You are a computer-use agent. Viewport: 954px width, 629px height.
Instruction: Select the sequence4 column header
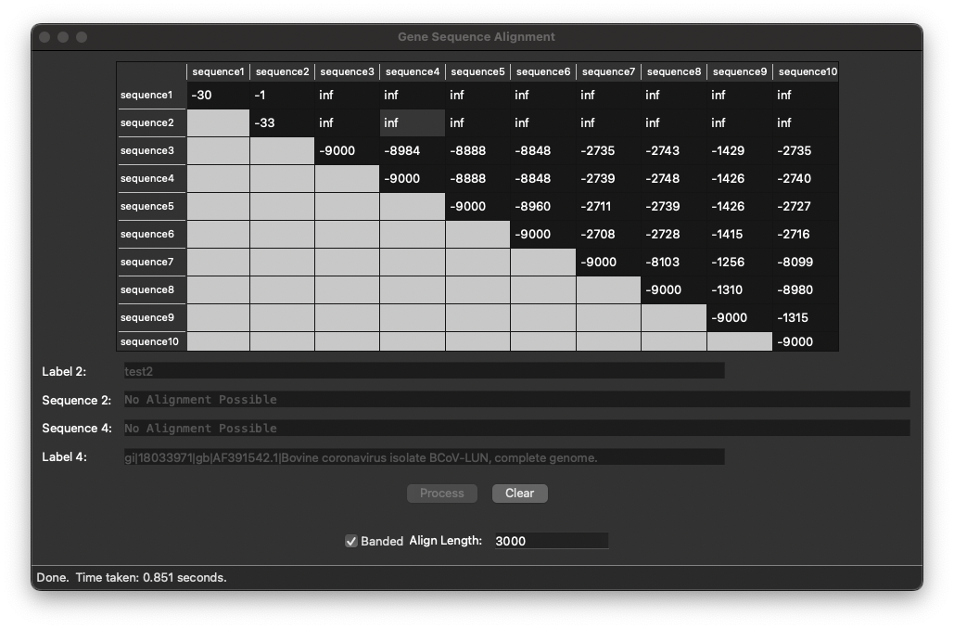pos(413,71)
